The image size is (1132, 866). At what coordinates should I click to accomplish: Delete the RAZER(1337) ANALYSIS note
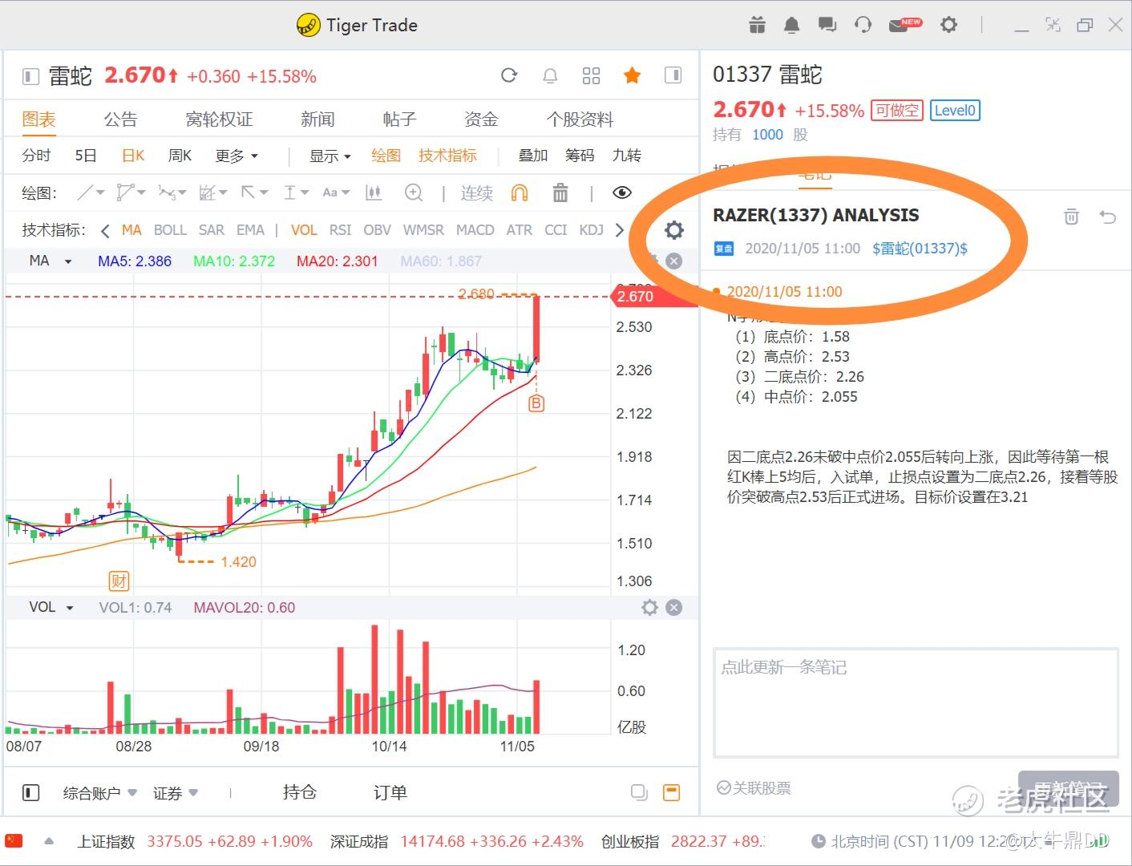tap(1071, 216)
